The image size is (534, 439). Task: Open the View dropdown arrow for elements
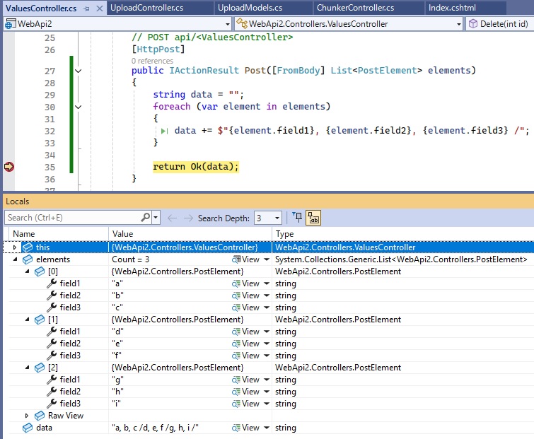267,259
